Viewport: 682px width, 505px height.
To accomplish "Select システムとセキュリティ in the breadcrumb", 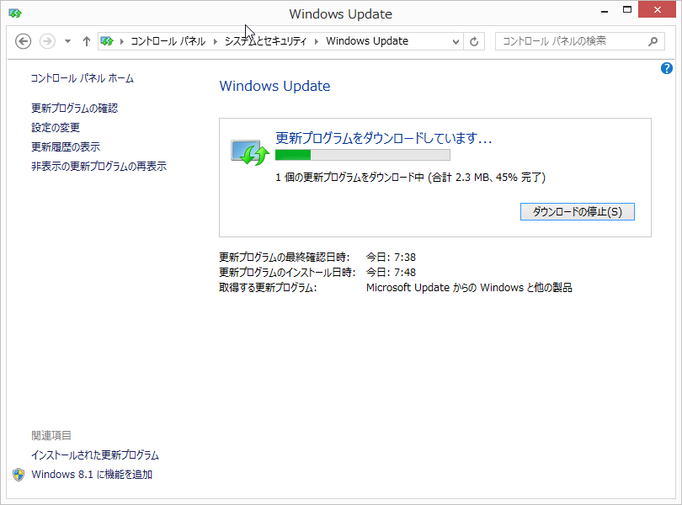I will (265, 41).
